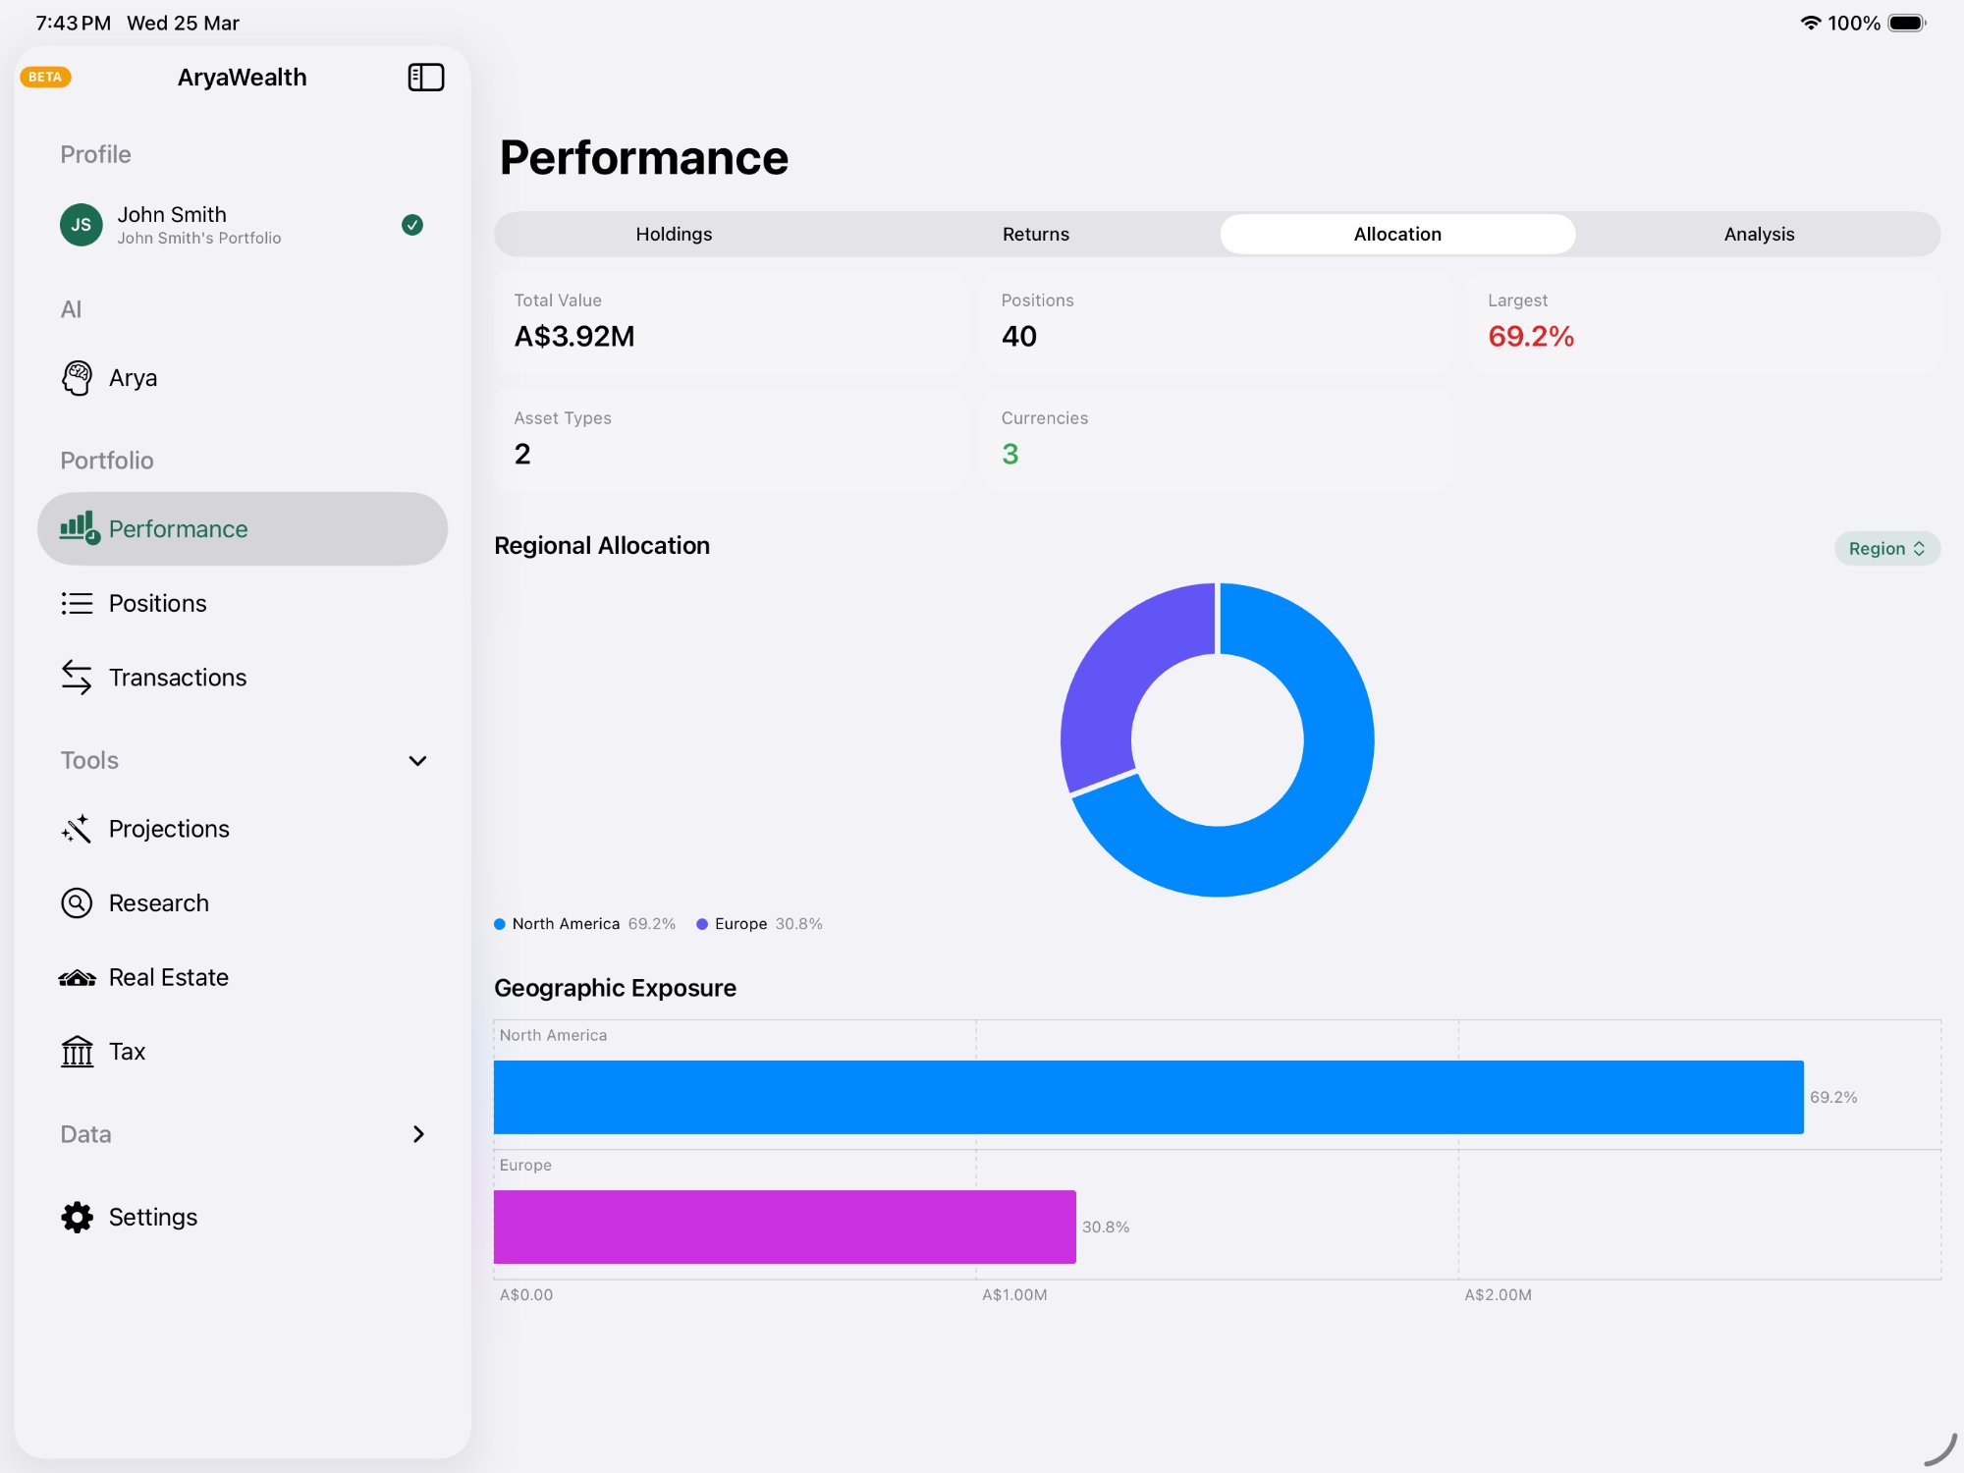Image resolution: width=1964 pixels, height=1473 pixels.
Task: Open the Returns tab
Action: (x=1035, y=235)
